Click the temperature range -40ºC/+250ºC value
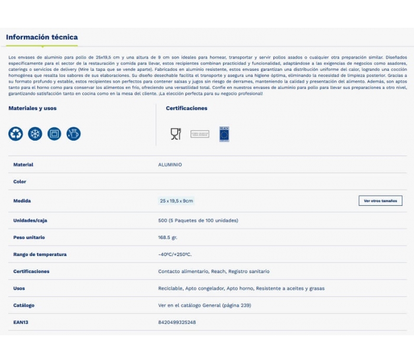414x363 pixels. coord(175,255)
